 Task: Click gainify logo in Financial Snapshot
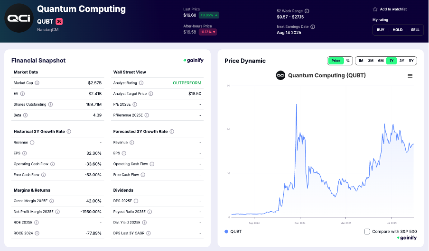(194, 60)
